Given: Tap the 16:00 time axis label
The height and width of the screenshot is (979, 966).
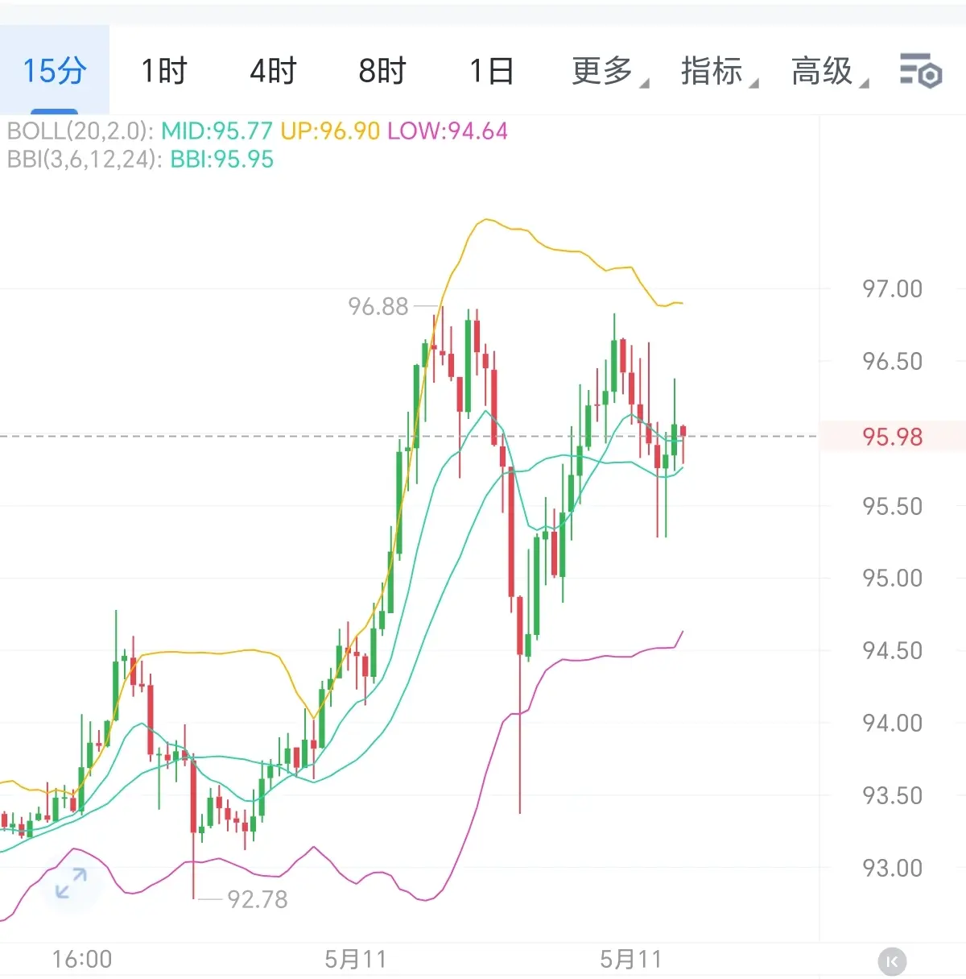Looking at the screenshot, I should 82,960.
